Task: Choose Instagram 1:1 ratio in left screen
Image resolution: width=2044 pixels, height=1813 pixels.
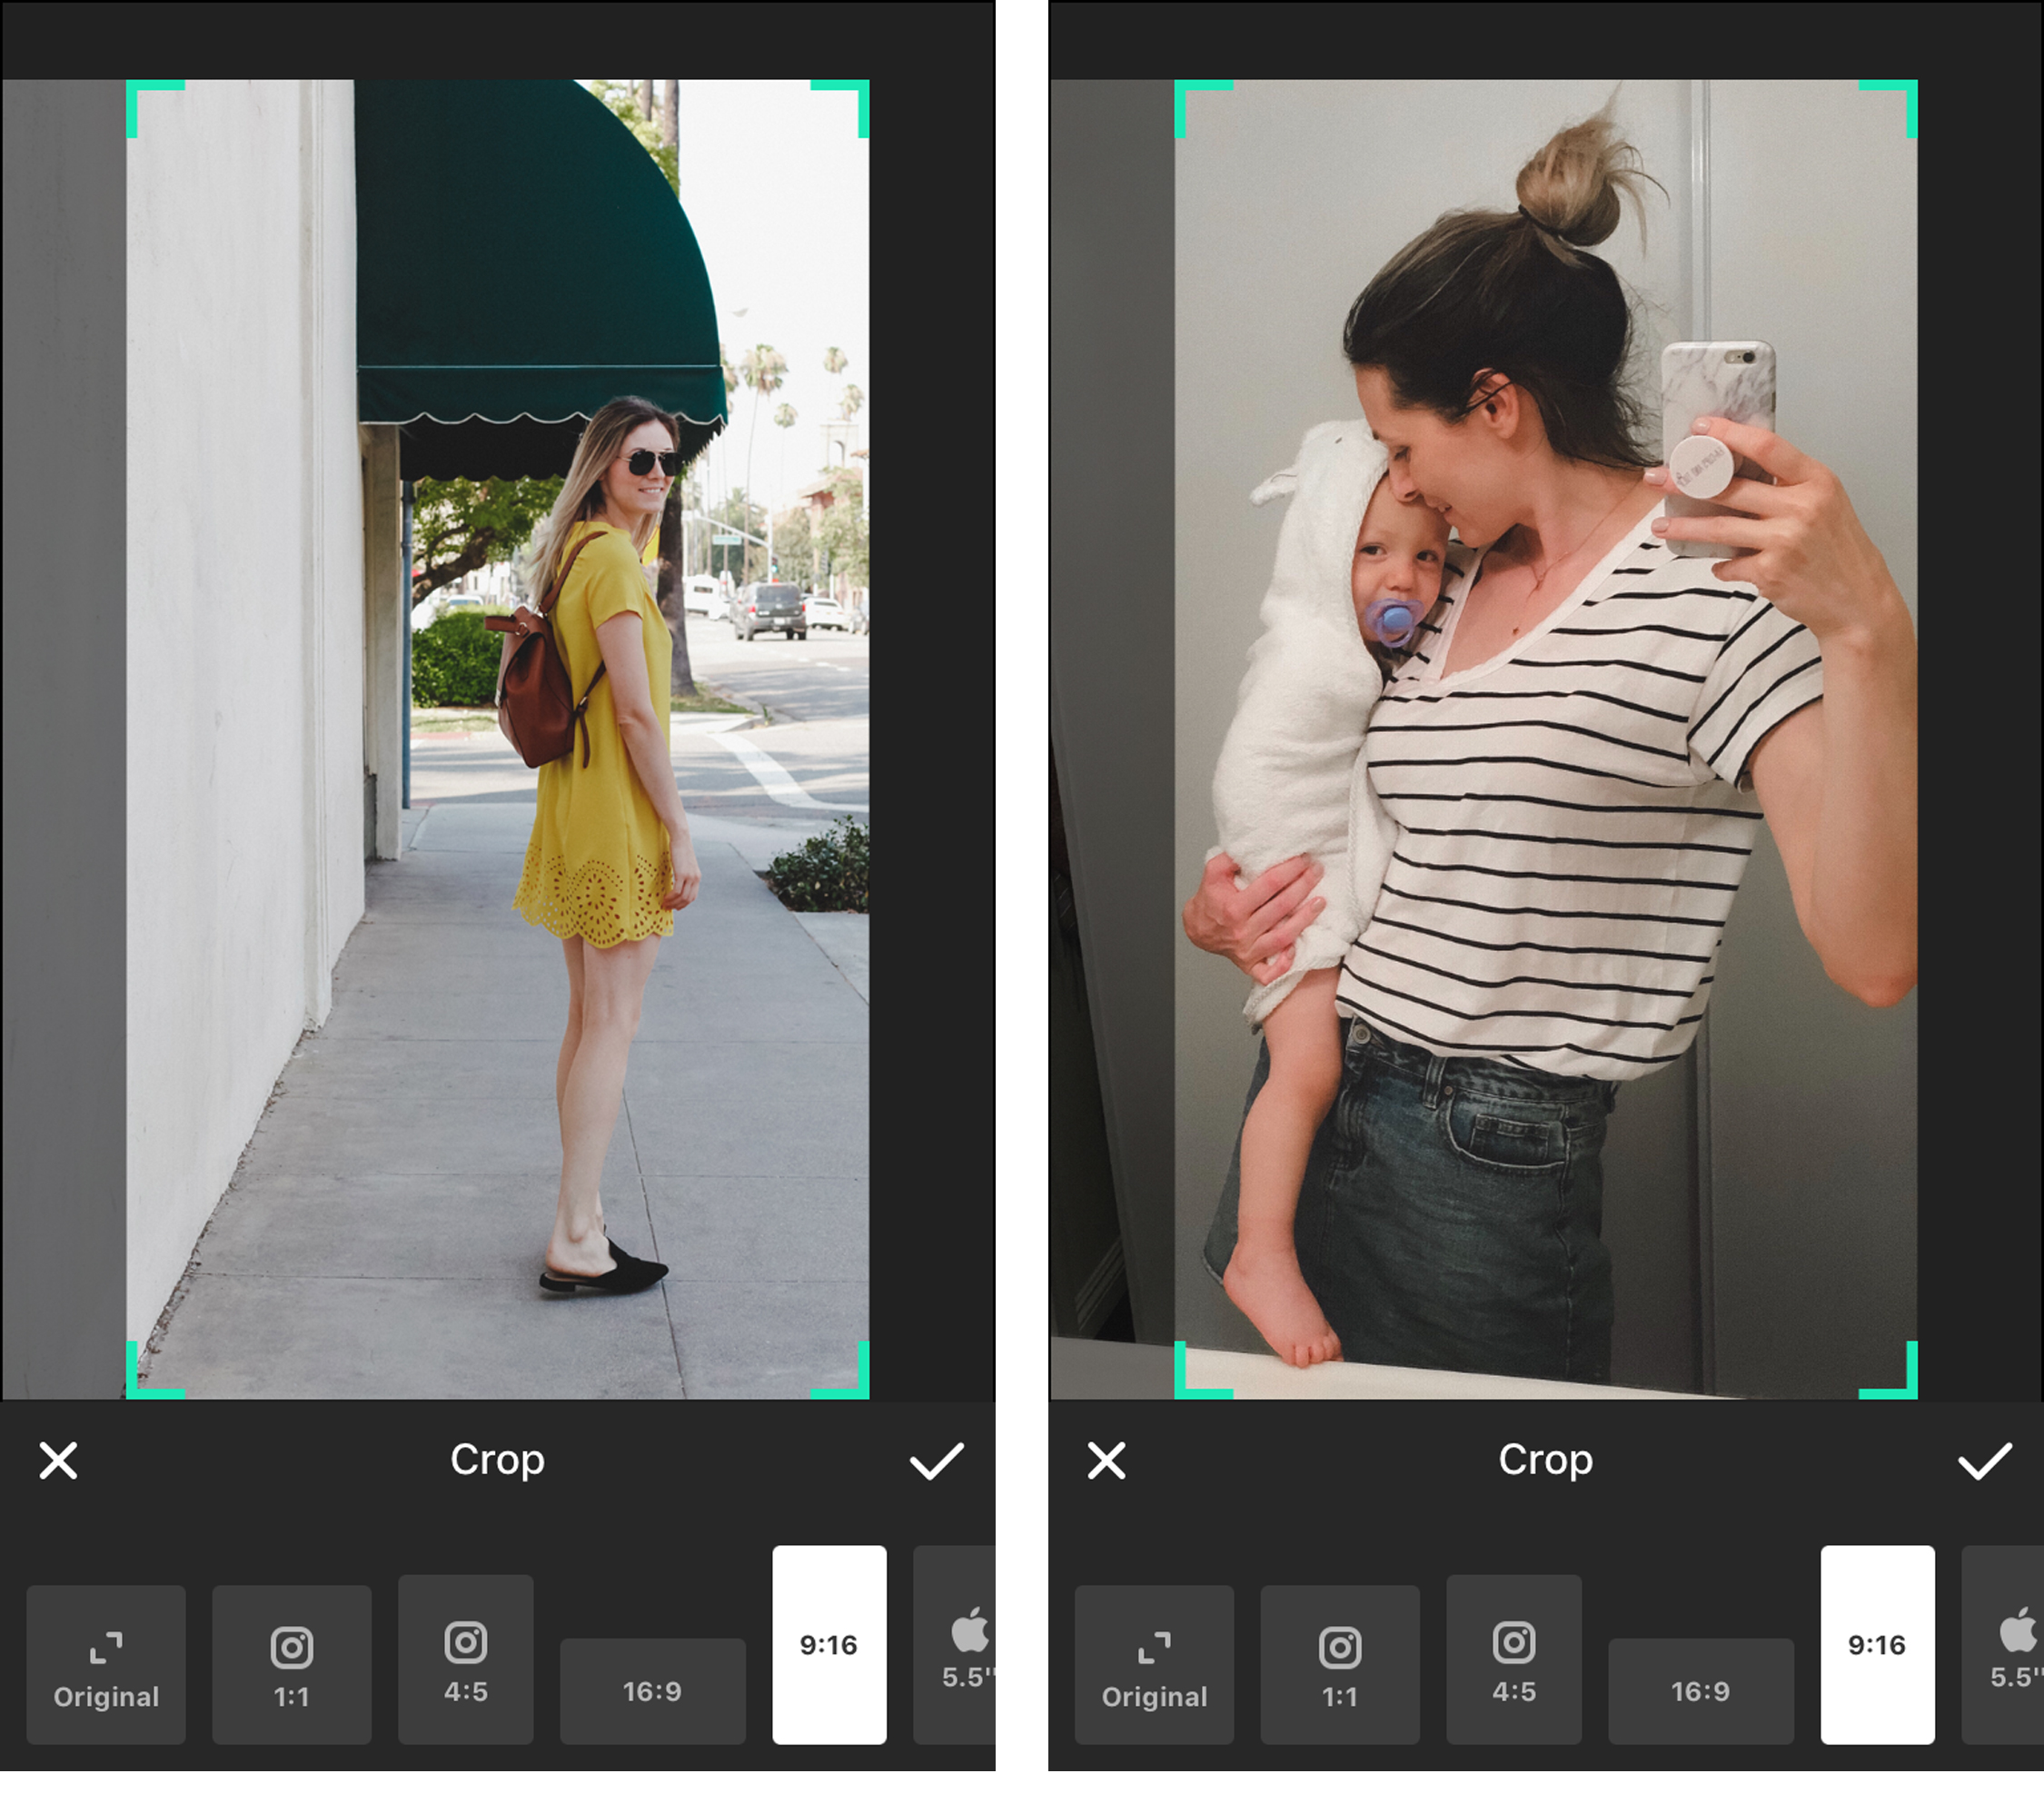Action: point(292,1664)
